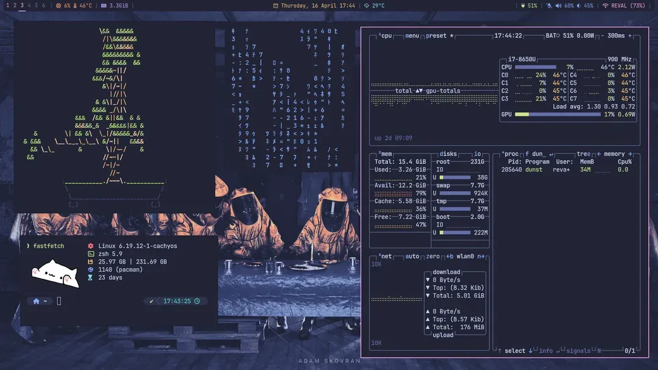Open btop menu option

(412, 36)
